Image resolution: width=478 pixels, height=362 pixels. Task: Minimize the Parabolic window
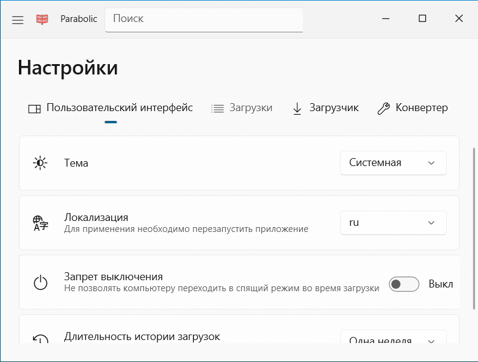(x=385, y=19)
